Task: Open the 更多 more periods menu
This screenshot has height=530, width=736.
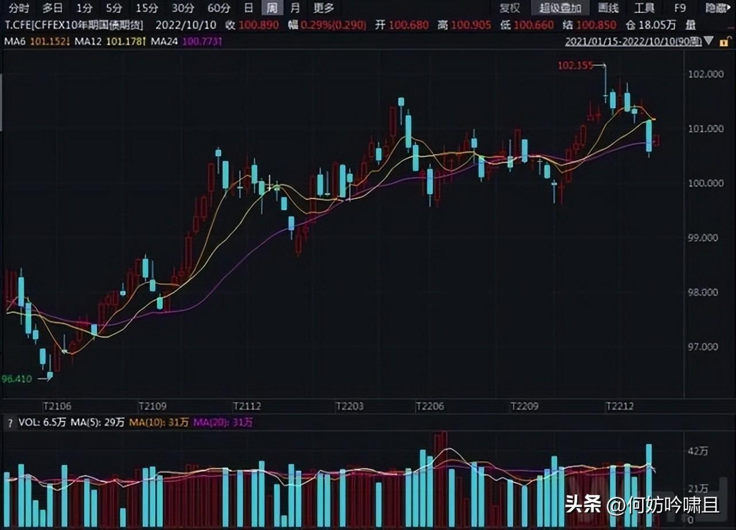Action: [x=324, y=8]
